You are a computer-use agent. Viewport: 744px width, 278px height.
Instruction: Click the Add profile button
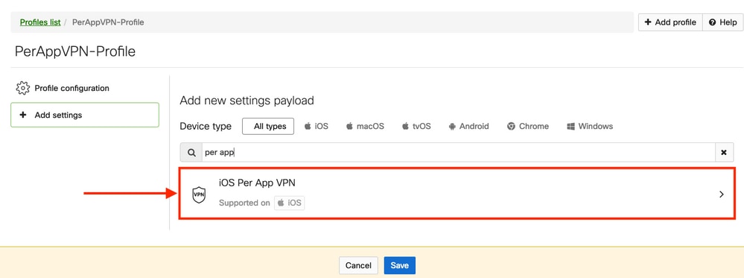pyautogui.click(x=670, y=22)
